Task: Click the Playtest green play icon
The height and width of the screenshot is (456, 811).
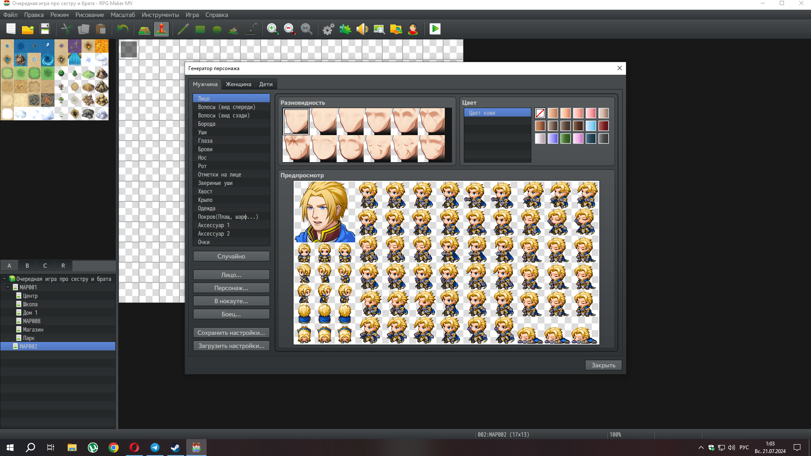Action: point(435,29)
